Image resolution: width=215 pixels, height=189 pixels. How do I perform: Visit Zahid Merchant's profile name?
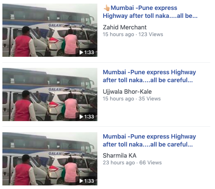(x=125, y=27)
